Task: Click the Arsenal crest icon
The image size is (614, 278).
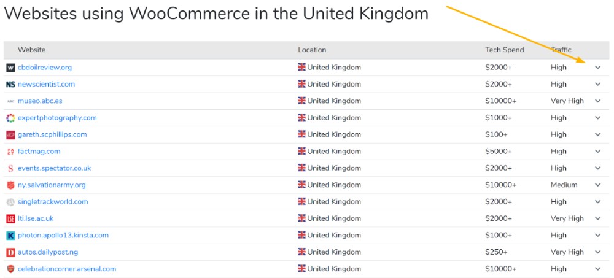Action: click(10, 269)
